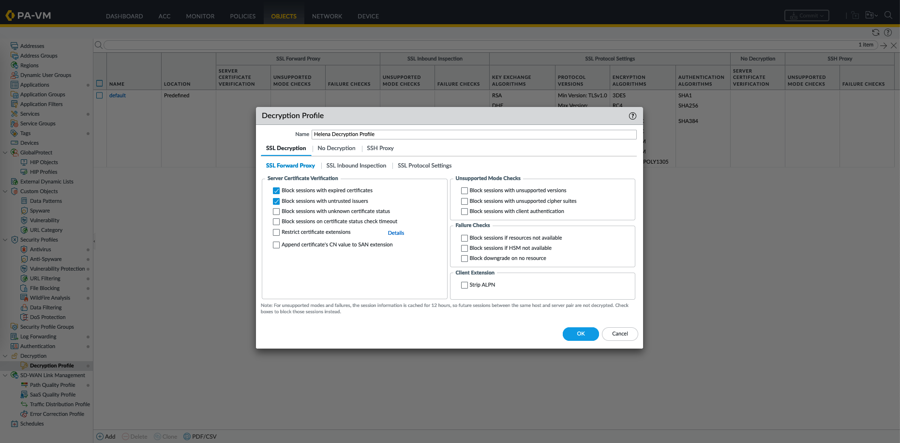Select the Addresses icon in sidebar
The width and height of the screenshot is (900, 443).
15,46
